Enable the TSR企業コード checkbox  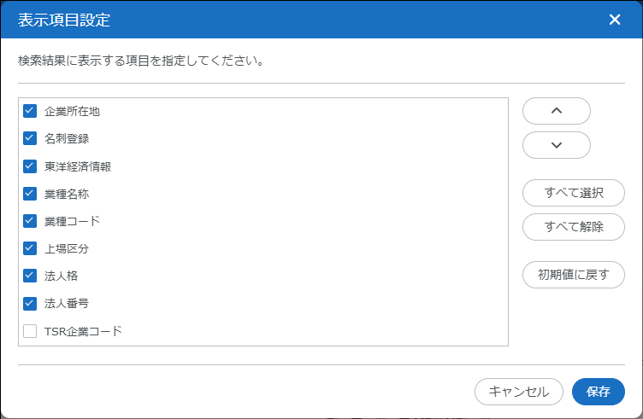coord(30,331)
